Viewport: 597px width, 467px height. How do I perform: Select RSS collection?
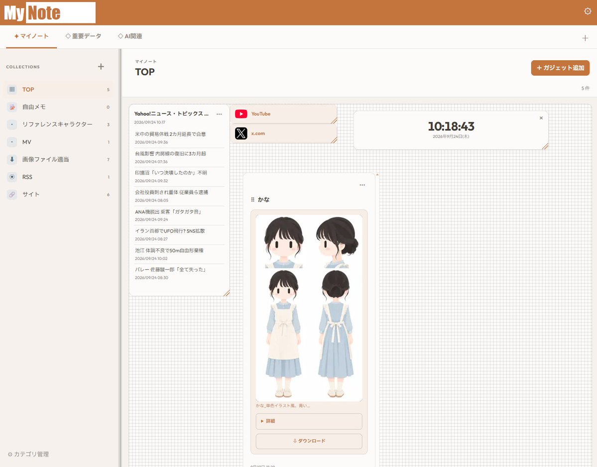tap(59, 177)
